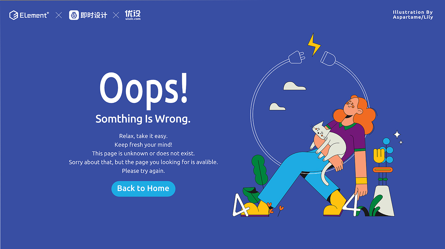Click the right white number 4
Image resolution: width=445 pixels, height=249 pixels.
tap(350, 205)
